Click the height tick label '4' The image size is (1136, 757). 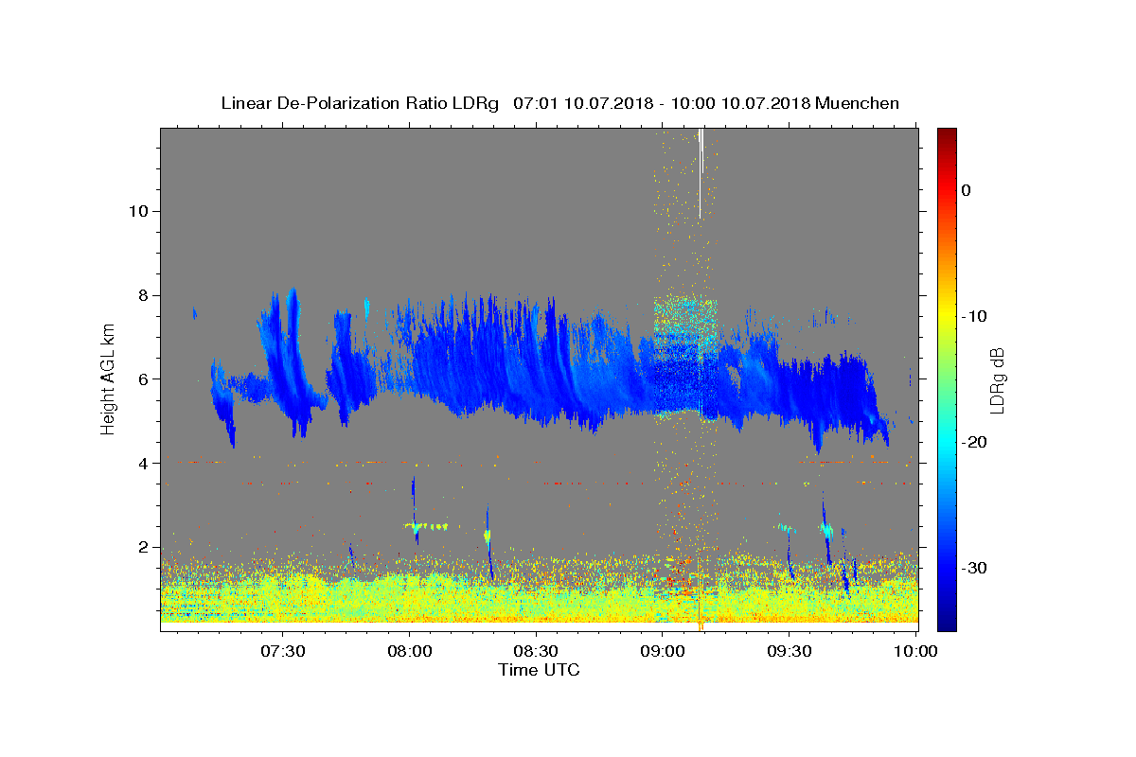point(141,464)
